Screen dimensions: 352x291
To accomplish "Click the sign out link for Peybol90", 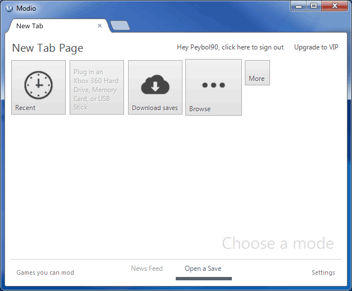I will point(230,47).
